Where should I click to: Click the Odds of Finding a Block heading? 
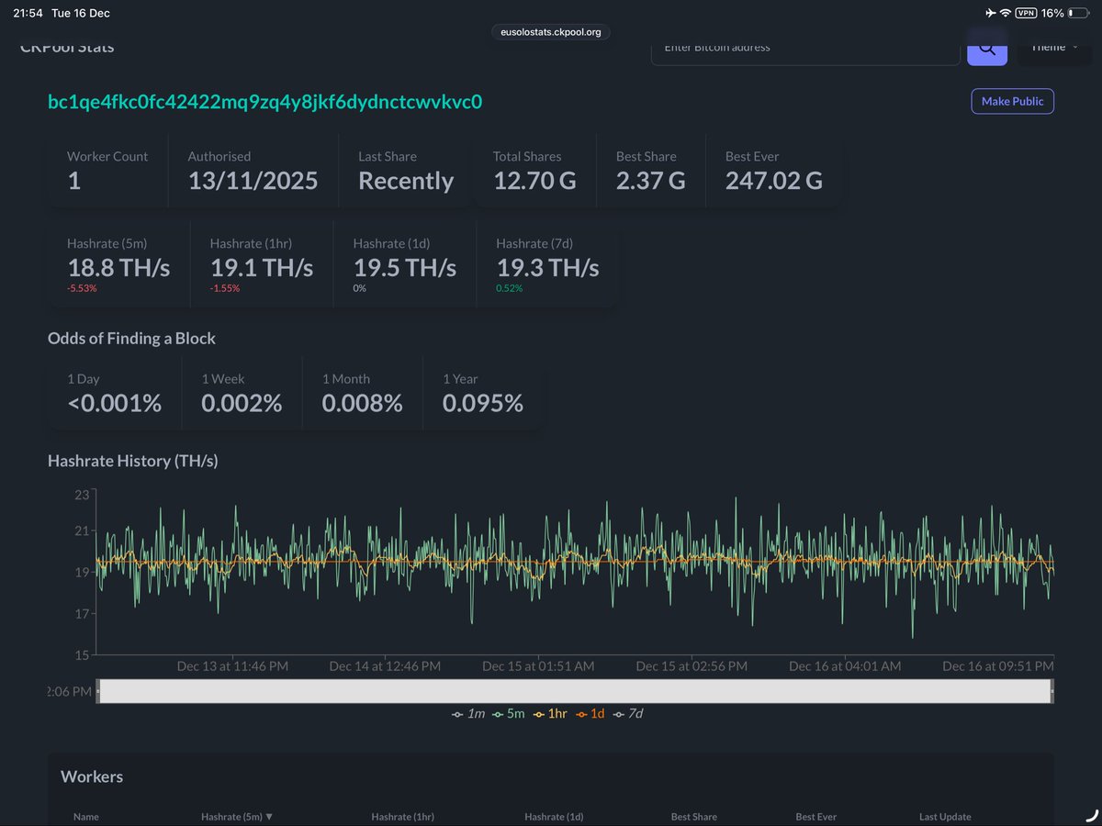pyautogui.click(x=131, y=339)
